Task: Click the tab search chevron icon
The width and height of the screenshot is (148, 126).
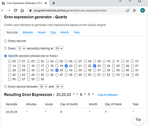Action: coord(120,1)
